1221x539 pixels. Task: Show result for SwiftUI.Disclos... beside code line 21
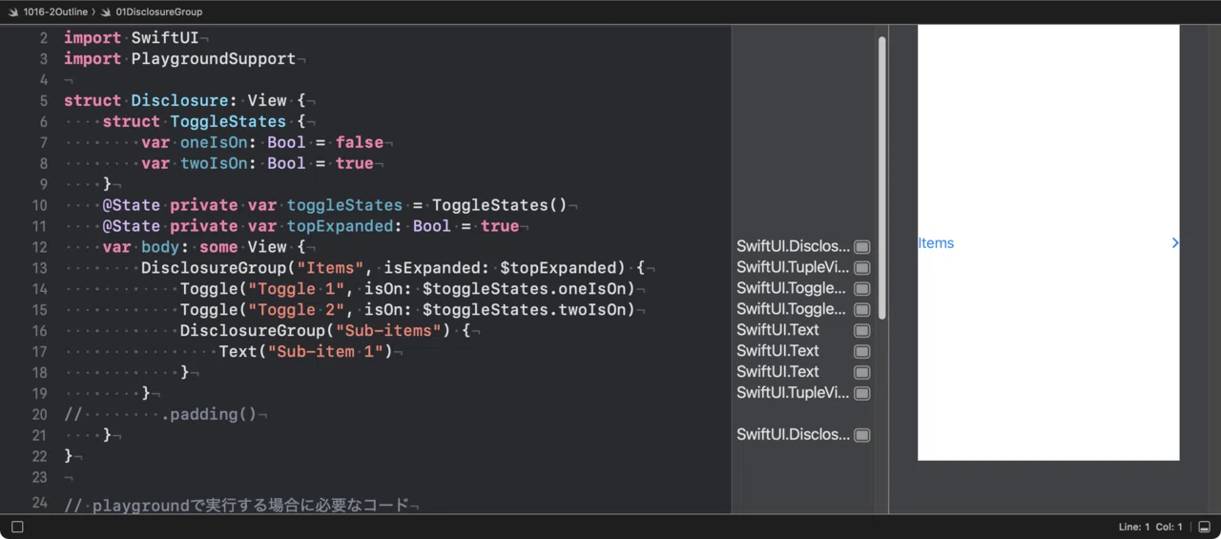pyautogui.click(x=862, y=436)
